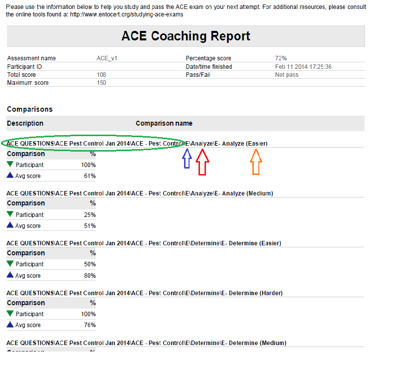The width and height of the screenshot is (398, 375).
Task: Click the Not pass result value
Action: pos(286,74)
